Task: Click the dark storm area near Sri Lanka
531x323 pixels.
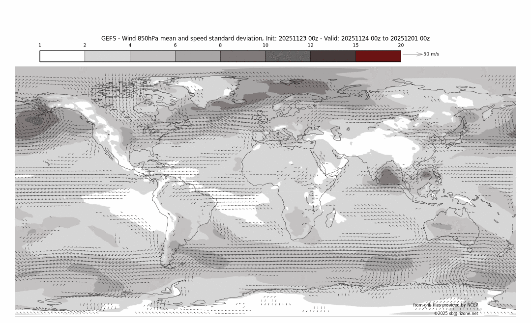Action: [x=388, y=174]
